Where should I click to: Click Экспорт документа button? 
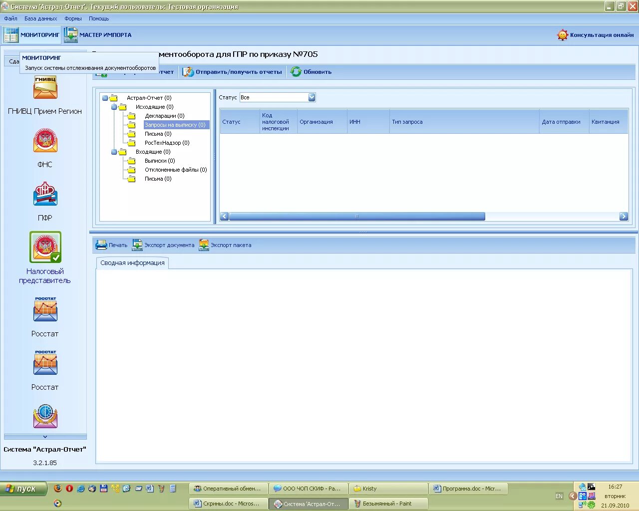pos(163,245)
